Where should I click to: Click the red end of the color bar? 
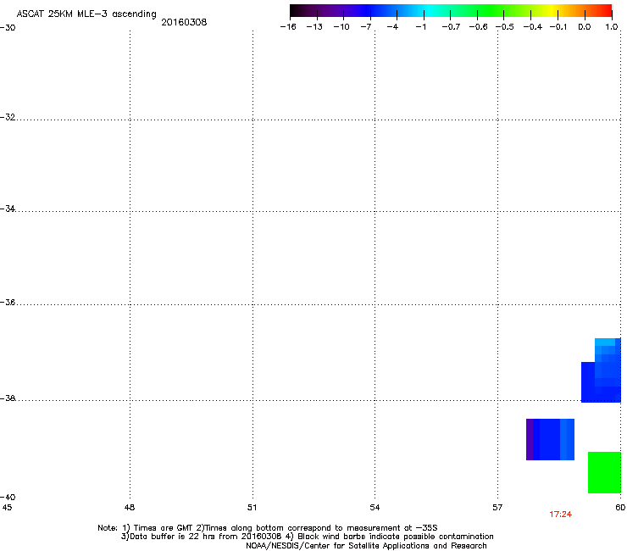point(606,11)
